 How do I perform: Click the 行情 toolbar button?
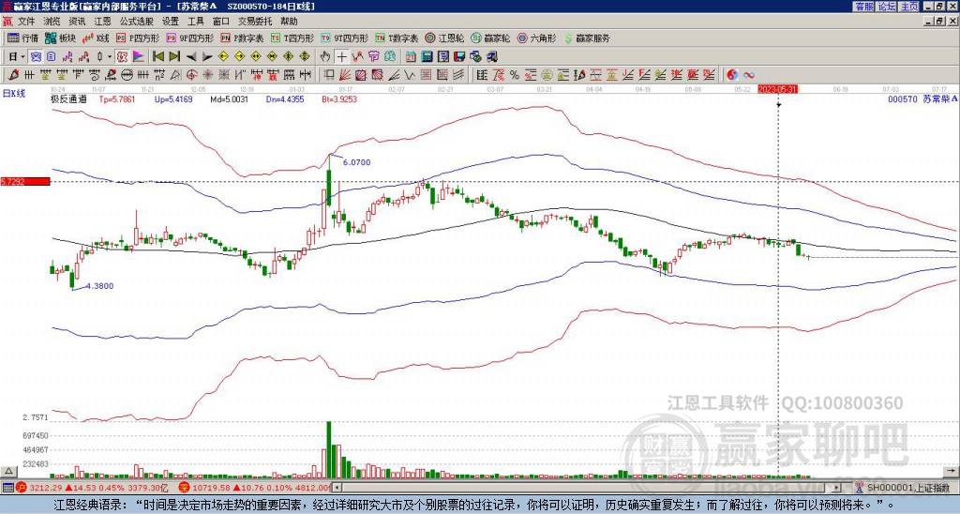pos(23,38)
